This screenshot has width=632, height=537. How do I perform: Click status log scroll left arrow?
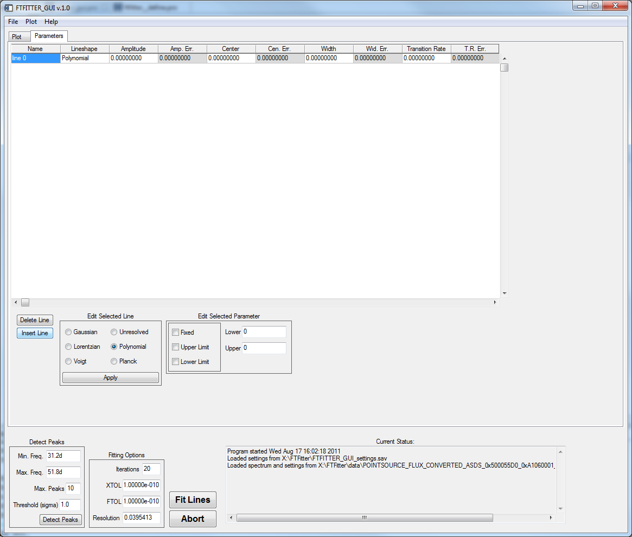pos(232,518)
